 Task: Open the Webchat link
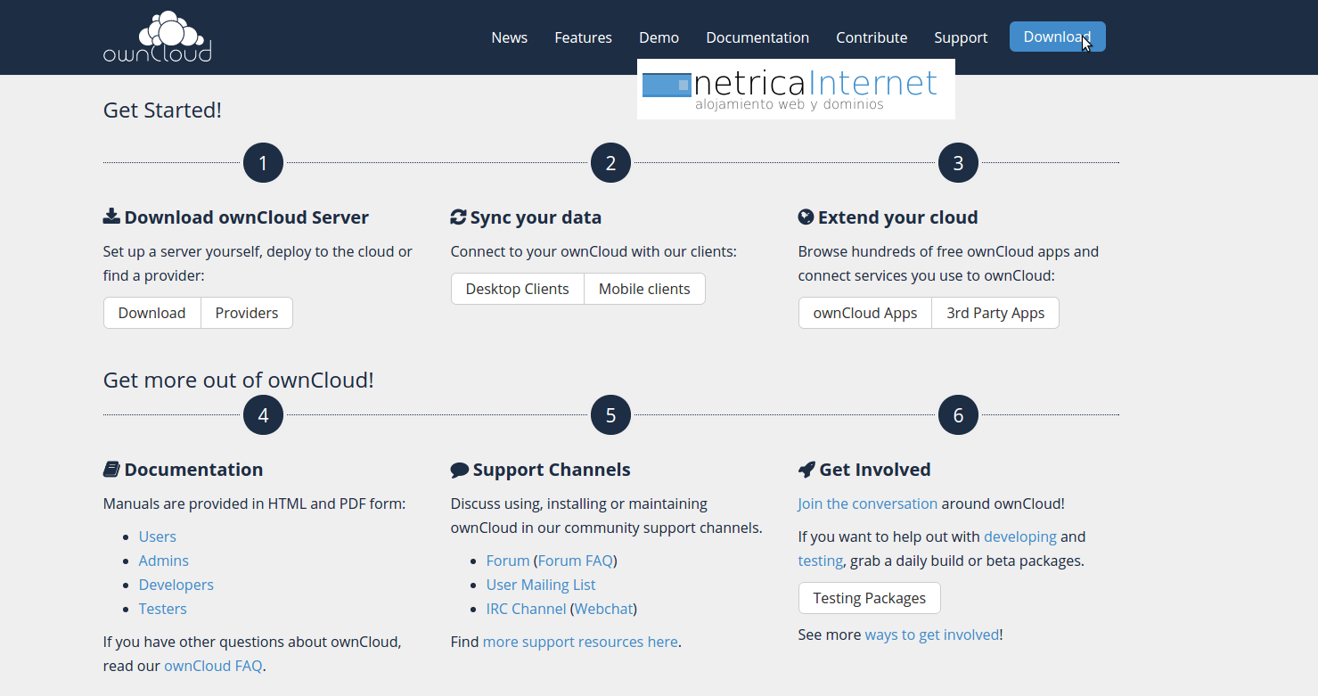604,609
